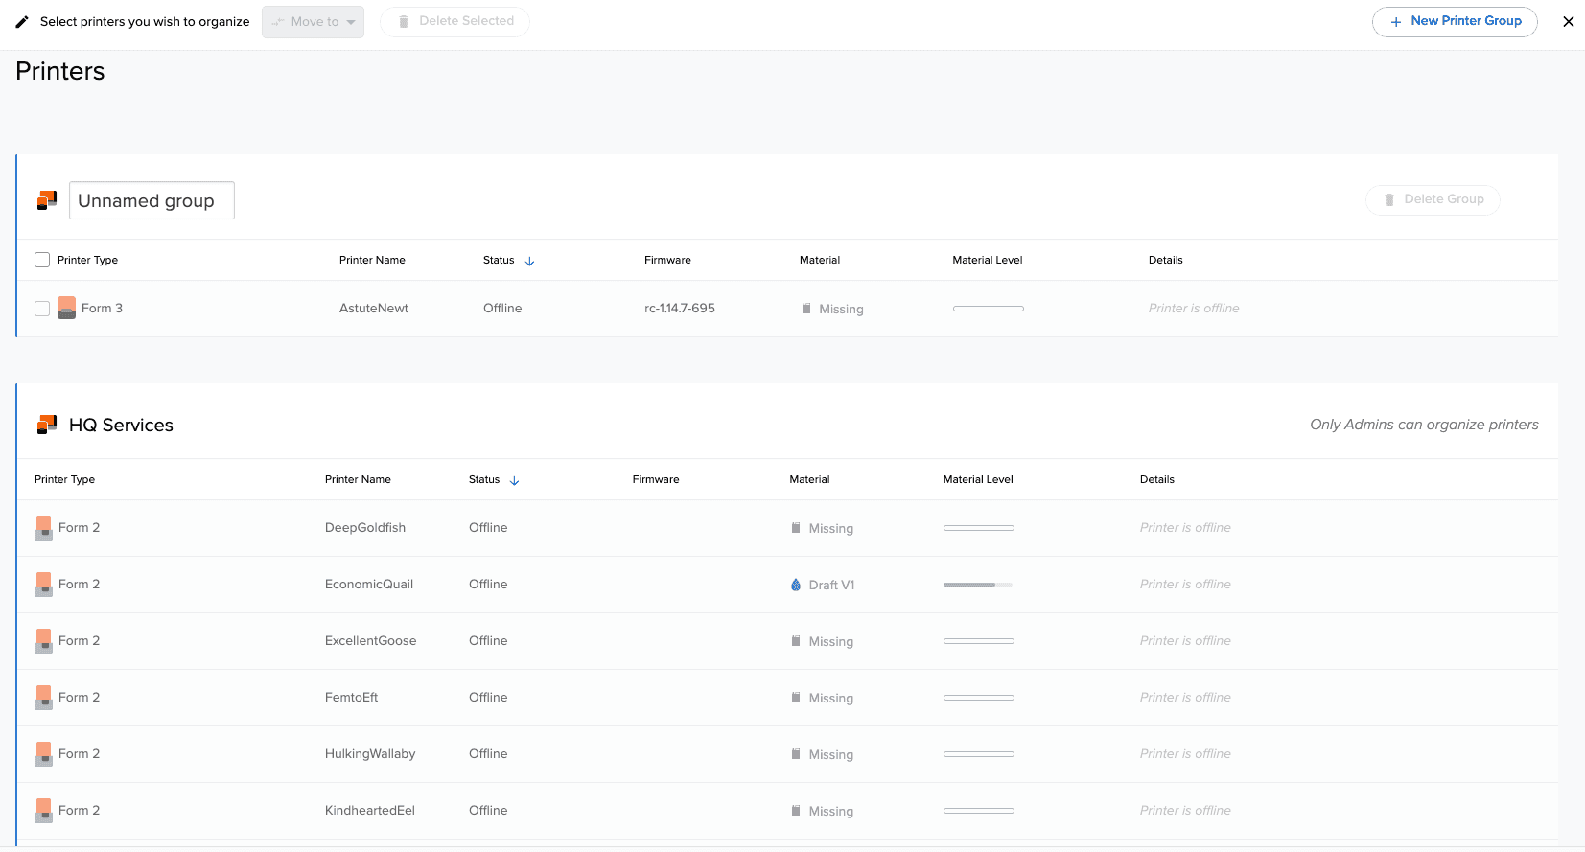The image size is (1585, 852).
Task: Click ExcellentGoose missing cartridge icon
Action: tap(796, 641)
